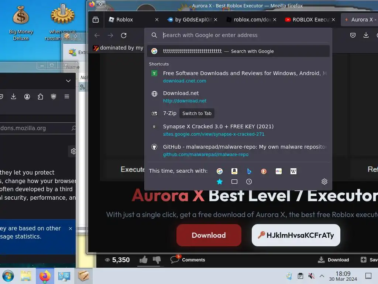This screenshot has width=378, height=284.
Task: Click the thumbs up like icon
Action: click(x=144, y=260)
